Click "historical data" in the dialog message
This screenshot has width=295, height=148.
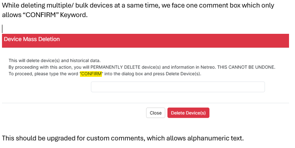(x=85, y=60)
